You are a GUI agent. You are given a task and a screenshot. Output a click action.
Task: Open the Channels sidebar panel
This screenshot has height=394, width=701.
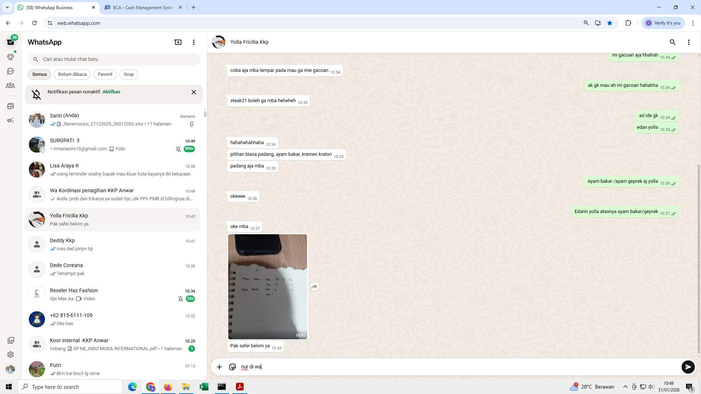click(x=11, y=71)
